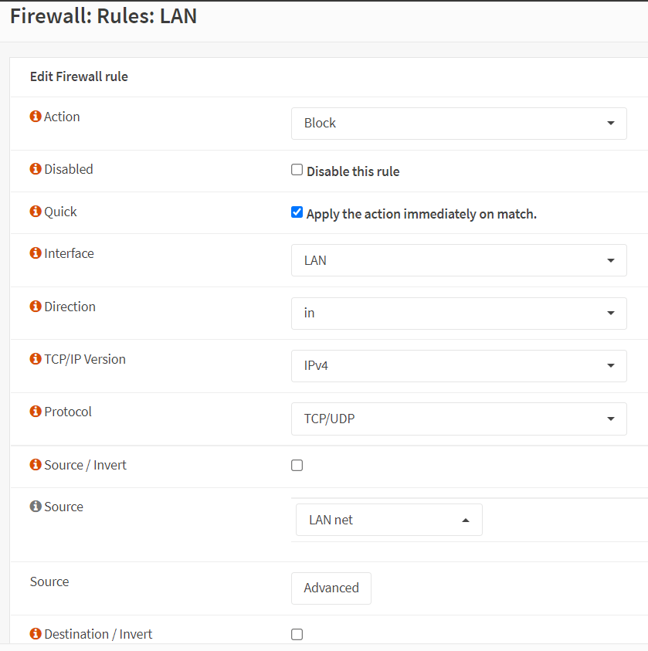
Task: Click the info icon next to Disabled
Action: point(36,169)
